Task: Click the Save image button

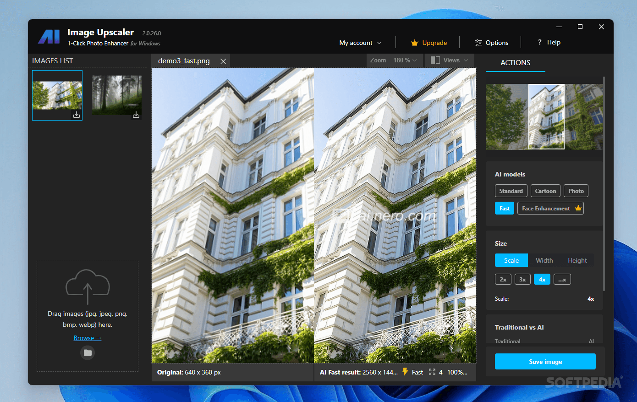Action: tap(545, 361)
